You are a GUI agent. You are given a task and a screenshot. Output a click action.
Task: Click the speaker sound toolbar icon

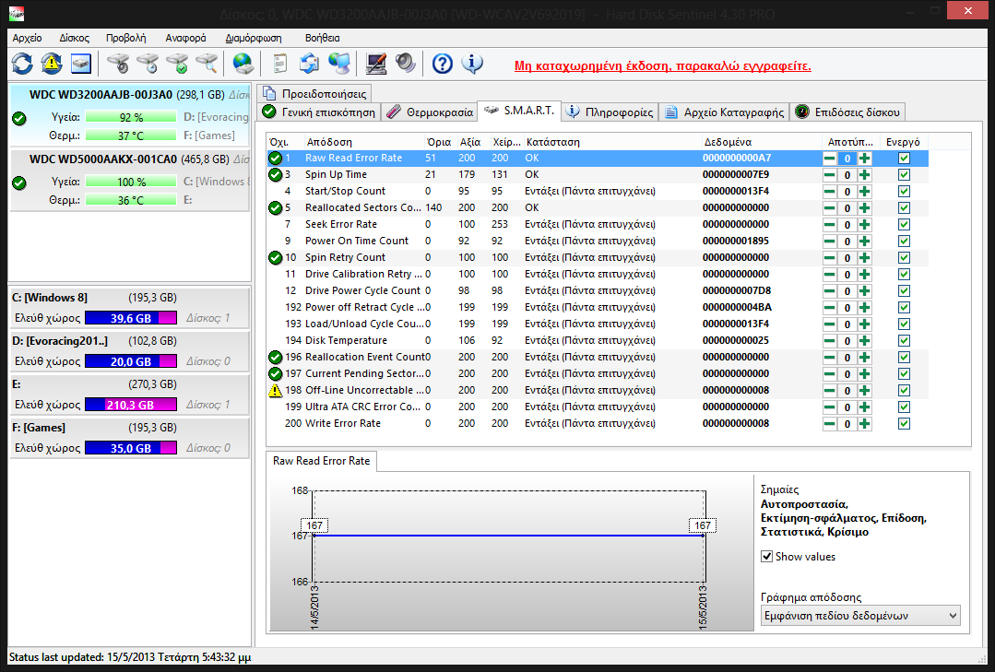click(x=406, y=64)
